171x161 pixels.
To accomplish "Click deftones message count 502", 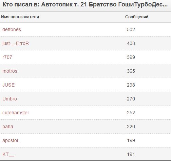I will click(131, 29).
